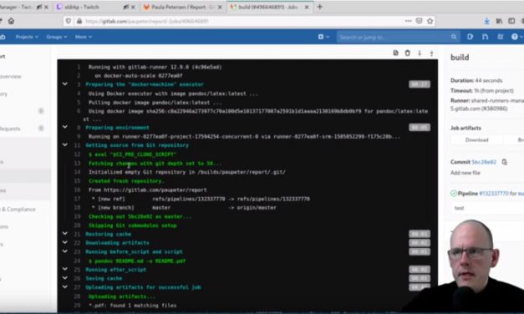Collapse Getting source from Git repository section
This screenshot has height=314, width=524.
click(x=65, y=144)
